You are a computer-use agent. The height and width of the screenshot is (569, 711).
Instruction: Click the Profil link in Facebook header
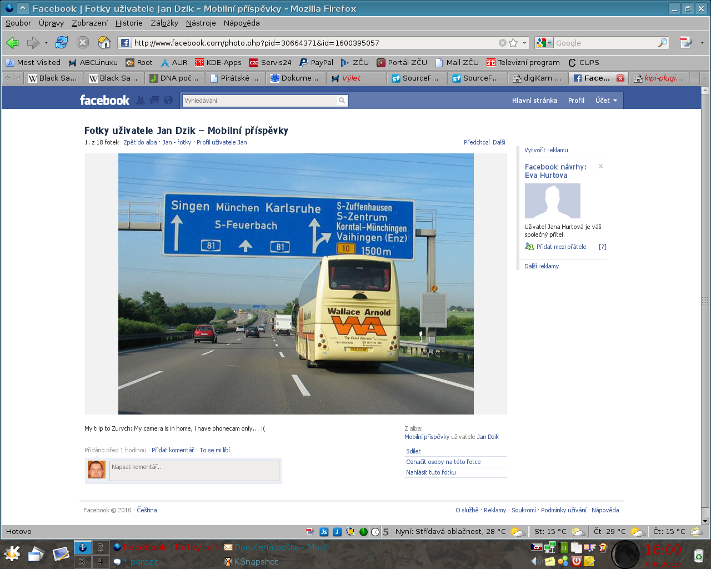point(576,101)
